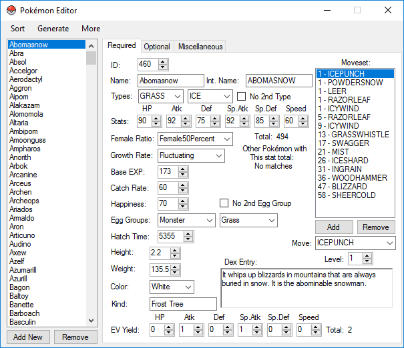
Task: Switch to the Optional tab
Action: click(157, 47)
